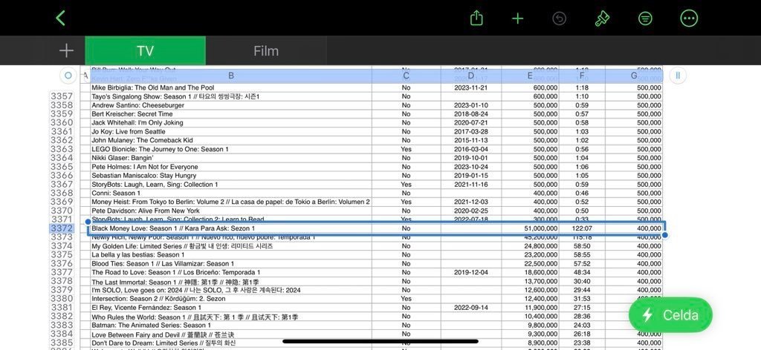
Task: Select the row 3372 header
Action: tap(61, 228)
